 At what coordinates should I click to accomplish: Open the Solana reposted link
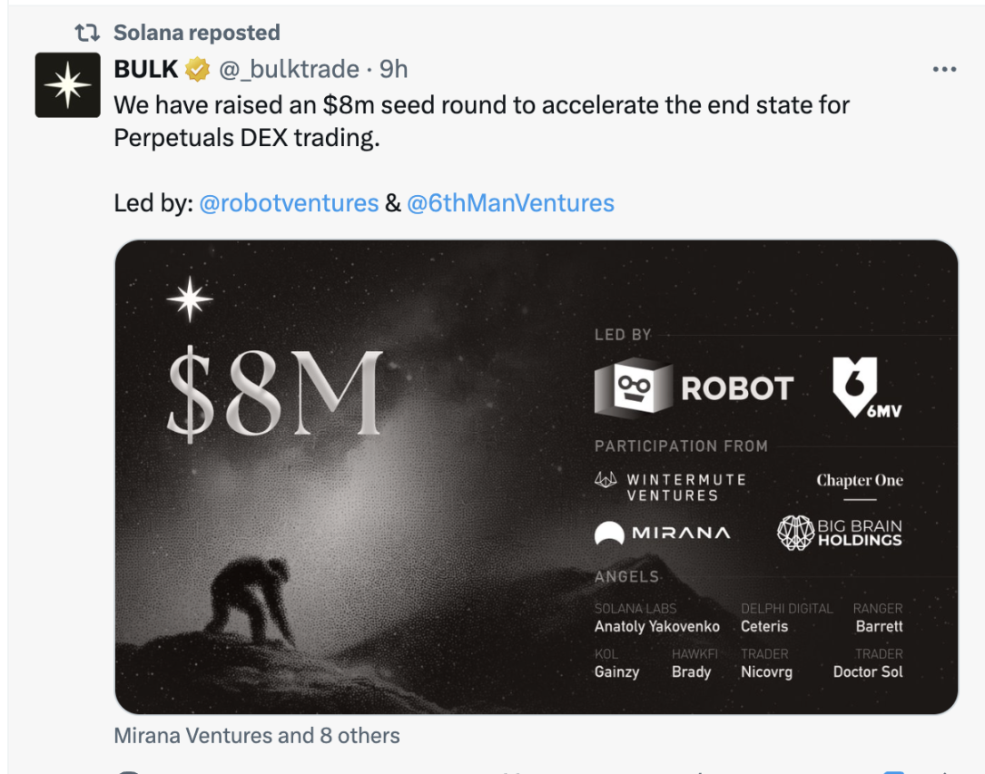point(196,34)
